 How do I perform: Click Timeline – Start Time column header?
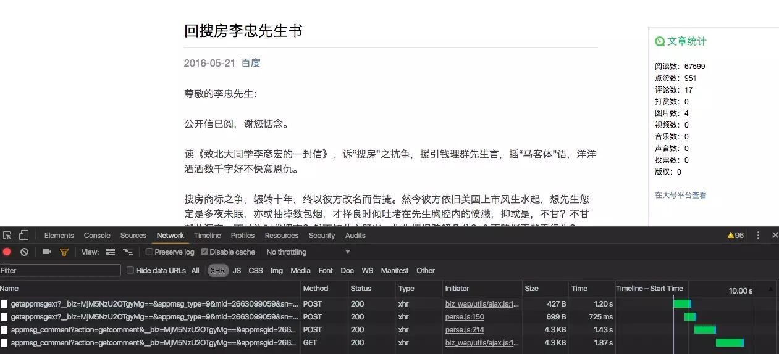pos(649,289)
